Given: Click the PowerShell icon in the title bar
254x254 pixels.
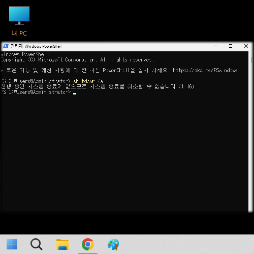Looking at the screenshot, I should pos(6,46).
